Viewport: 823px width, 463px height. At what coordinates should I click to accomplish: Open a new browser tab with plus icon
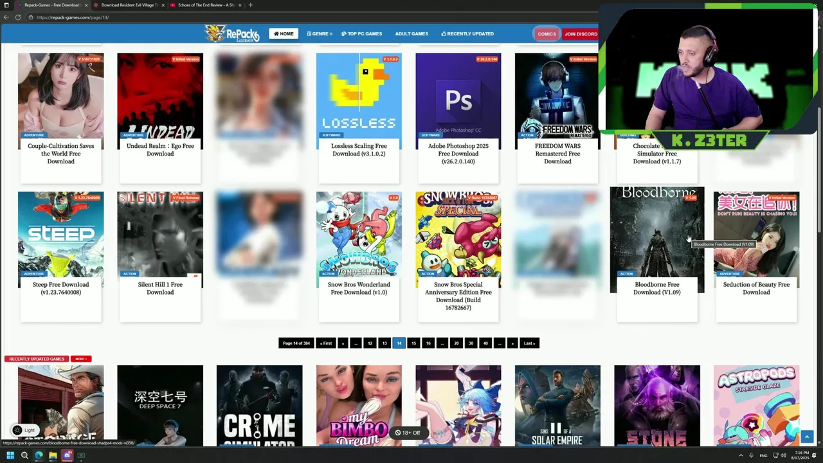pos(250,5)
